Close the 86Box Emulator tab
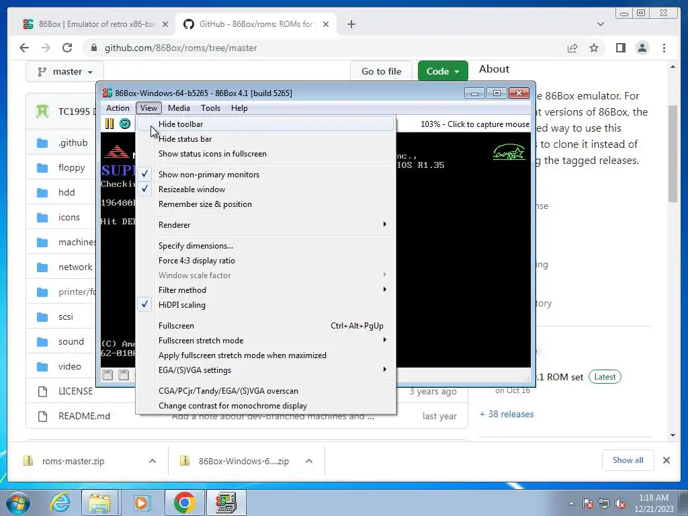Screen dimensions: 688x516 165,24
